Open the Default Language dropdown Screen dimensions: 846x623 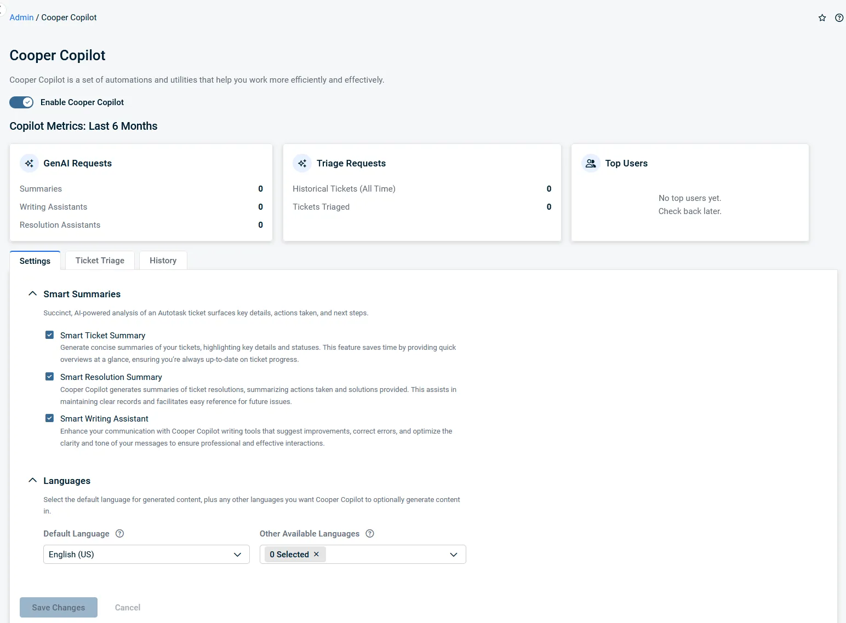(x=146, y=555)
